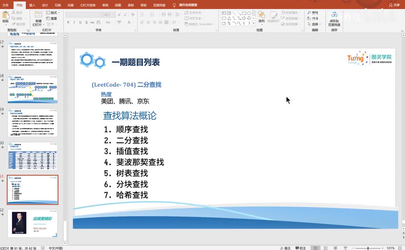
Task: Collapse the ribbon with the chevron
Action: click(x=402, y=31)
